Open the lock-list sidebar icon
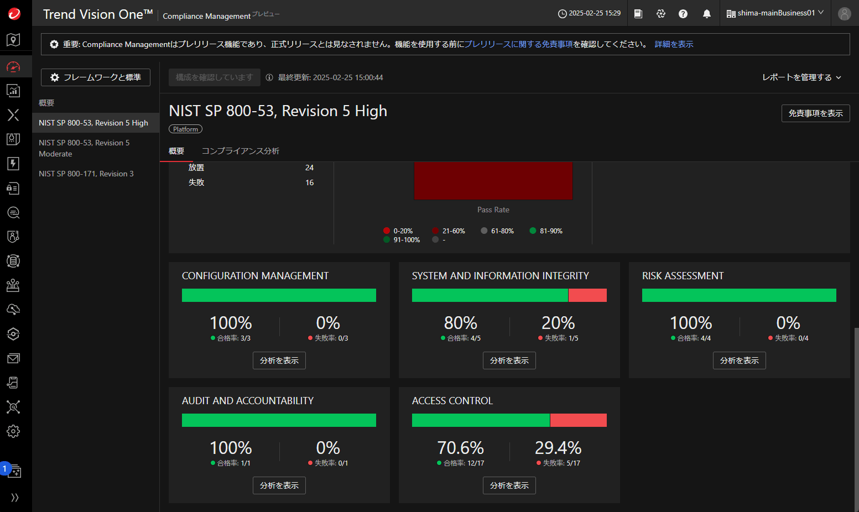 (13, 188)
